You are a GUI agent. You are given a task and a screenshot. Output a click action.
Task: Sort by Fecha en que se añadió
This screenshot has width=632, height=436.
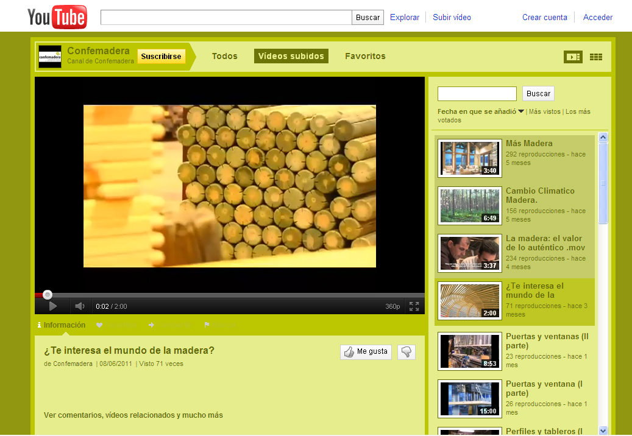pos(477,111)
